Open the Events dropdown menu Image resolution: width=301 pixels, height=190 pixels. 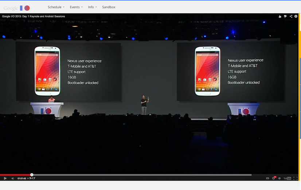[76, 7]
